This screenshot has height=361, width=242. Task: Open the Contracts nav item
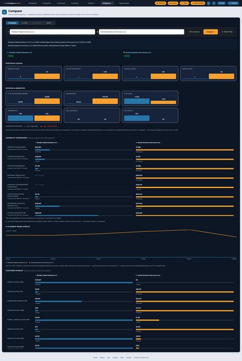75,3
